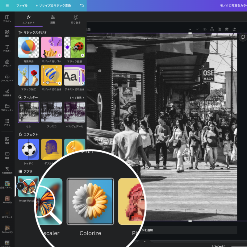Collapse the side panel with arrow button
The height and width of the screenshot is (247, 247).
click(x=20, y=186)
